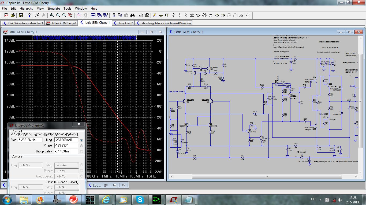Screen dimensions: 366x205
Task: Open the Component gate icon
Action: [x=199, y=15]
